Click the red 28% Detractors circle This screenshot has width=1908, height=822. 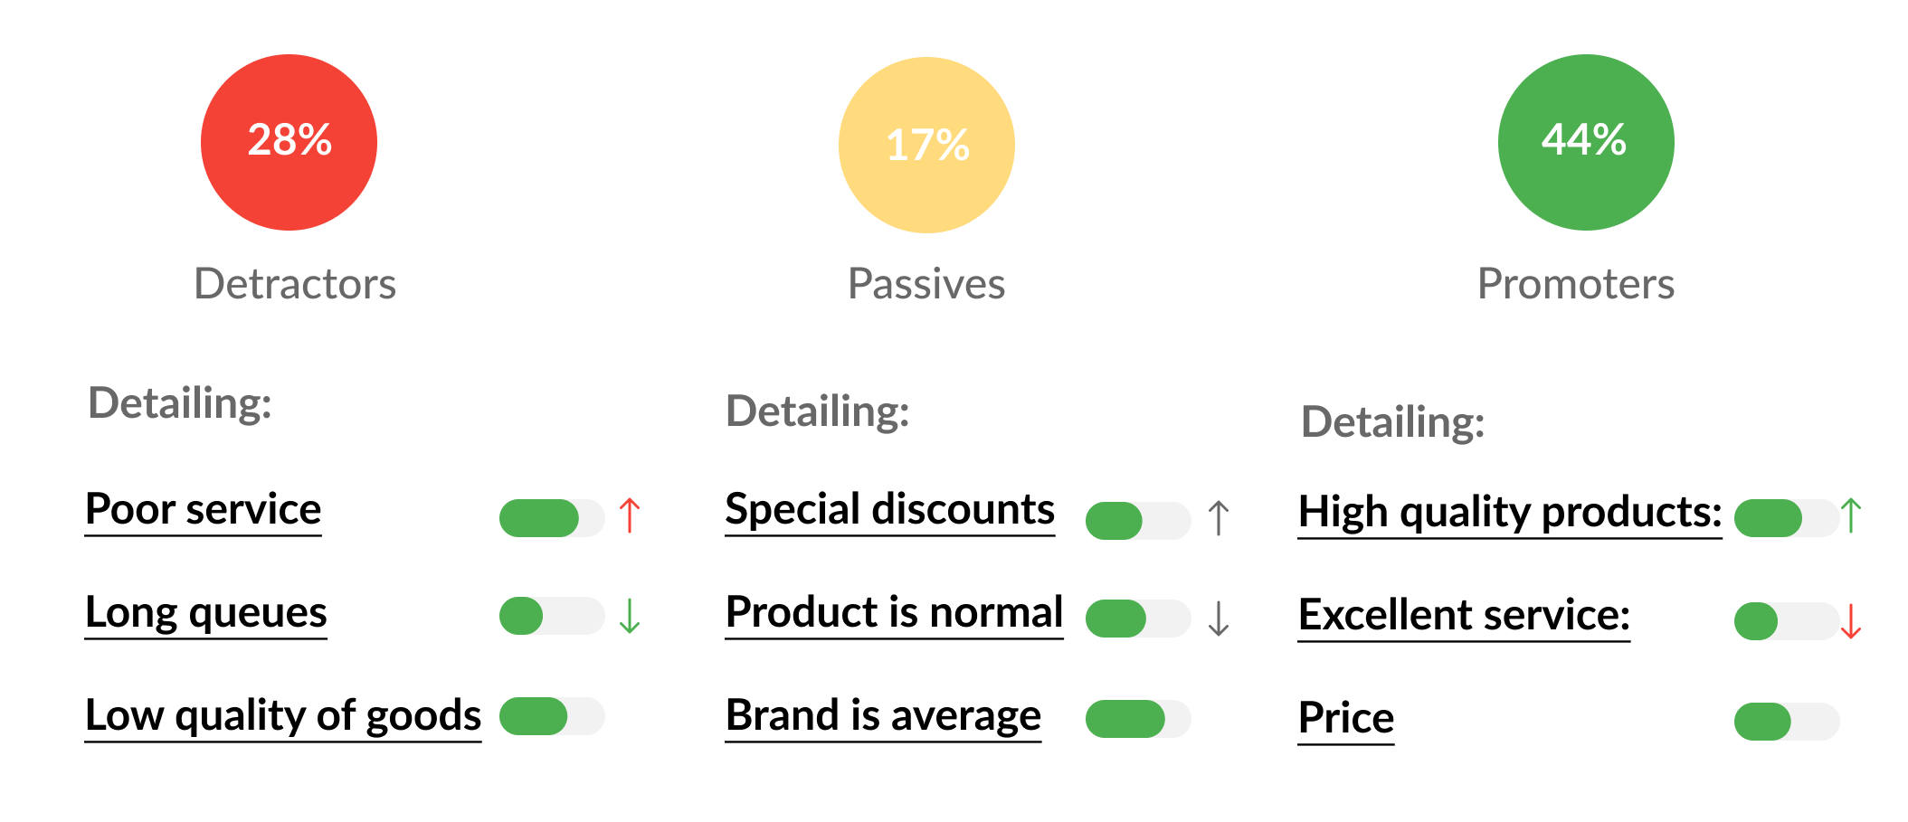point(289,142)
